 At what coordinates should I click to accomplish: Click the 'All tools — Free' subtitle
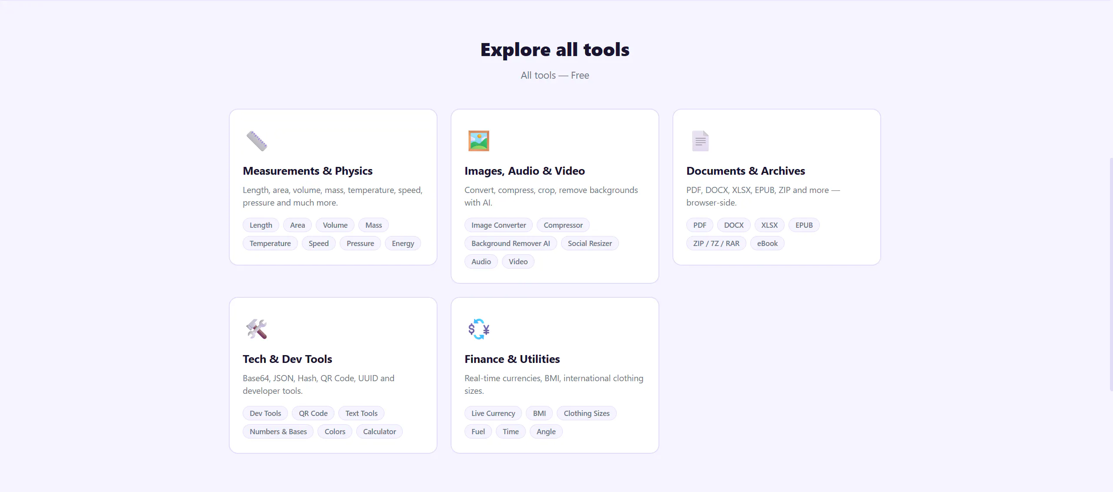pos(555,75)
